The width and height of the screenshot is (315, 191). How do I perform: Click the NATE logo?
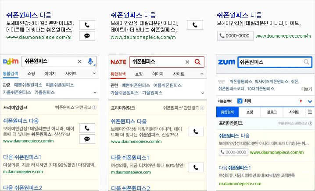118,62
